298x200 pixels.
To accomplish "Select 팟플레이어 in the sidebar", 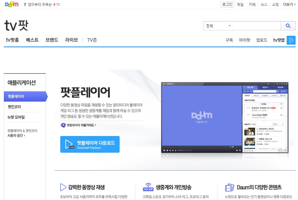I will [x=25, y=96].
